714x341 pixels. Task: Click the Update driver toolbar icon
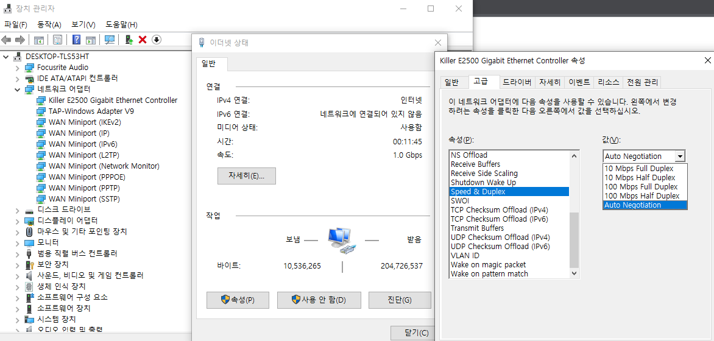click(x=129, y=40)
